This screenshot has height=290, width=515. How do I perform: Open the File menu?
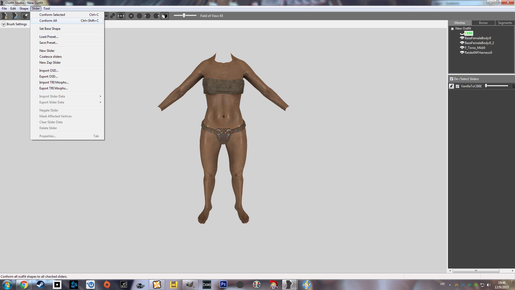click(4, 9)
